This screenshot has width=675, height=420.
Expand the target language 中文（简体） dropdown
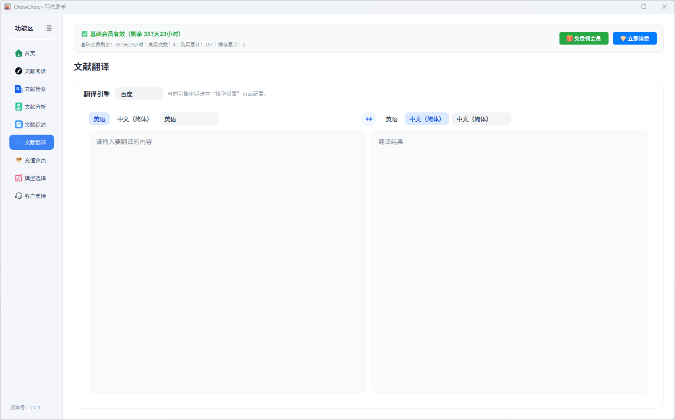481,119
